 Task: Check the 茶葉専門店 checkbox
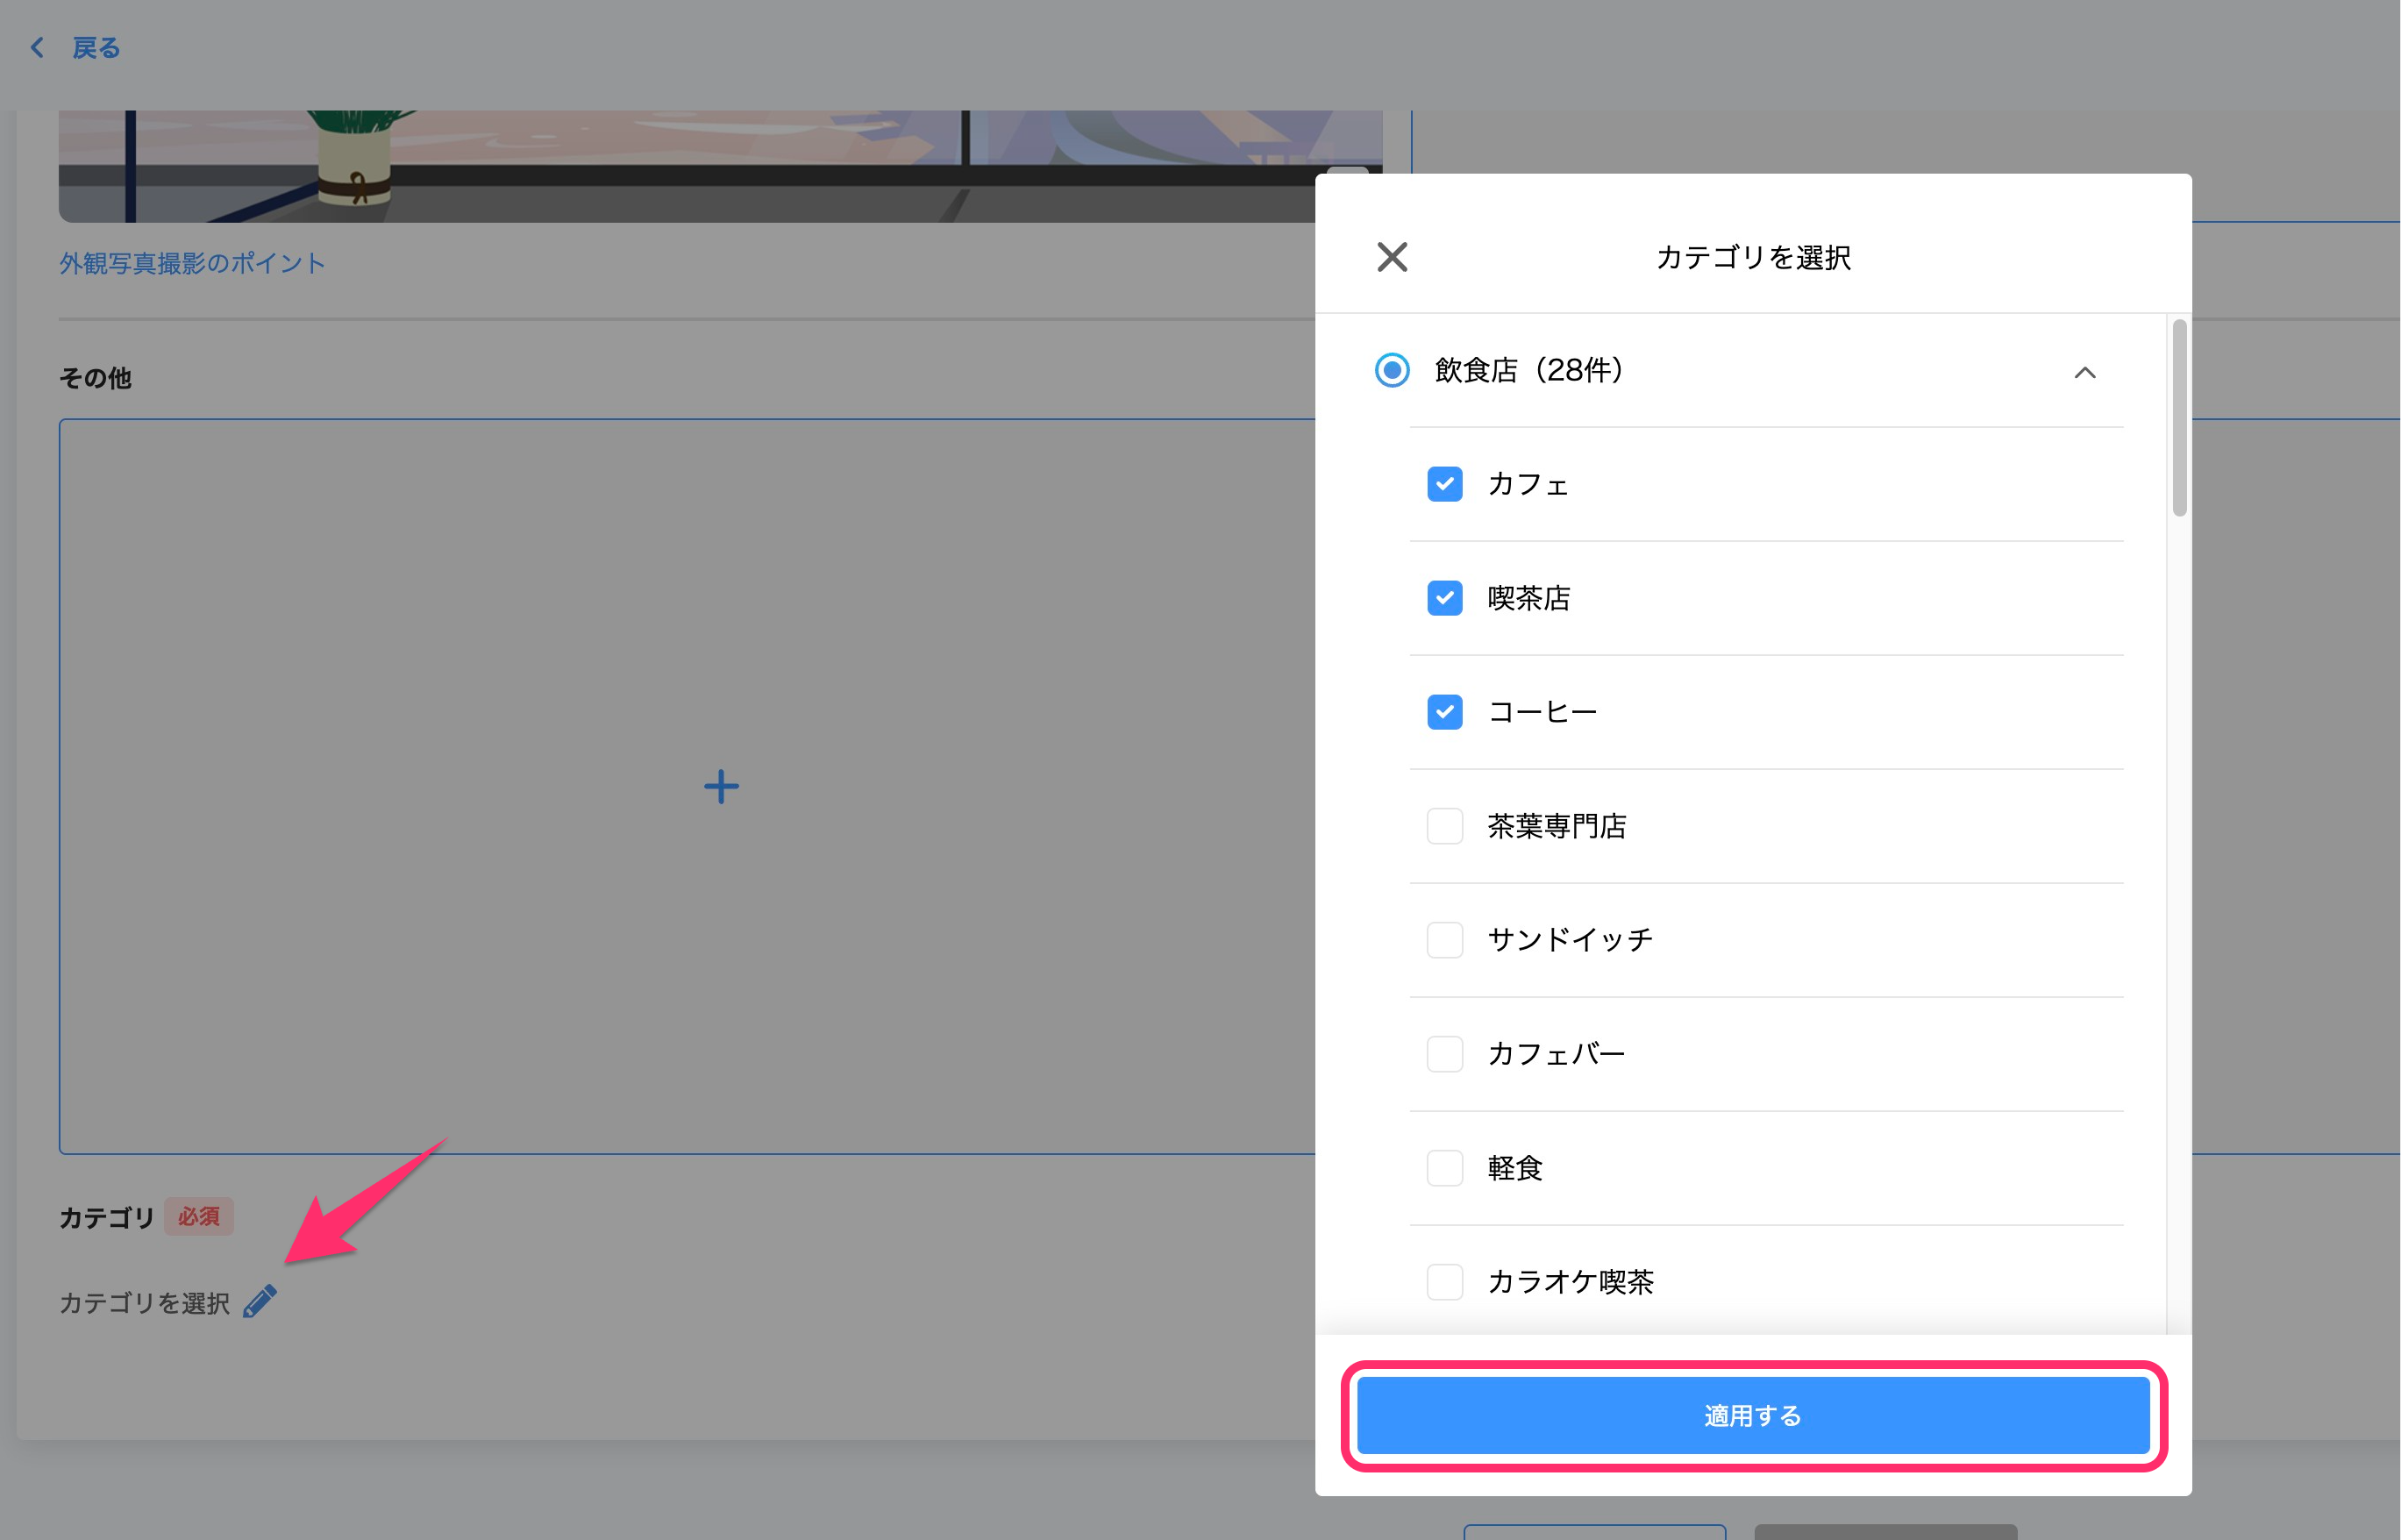point(1444,826)
